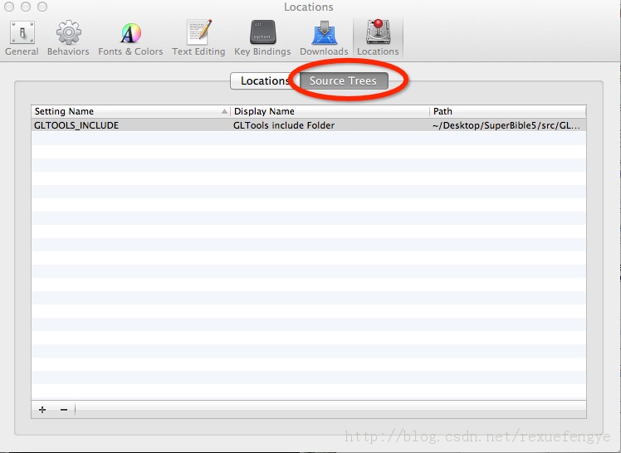Add a new source tree with plus button
This screenshot has height=453, width=621.
tap(42, 410)
